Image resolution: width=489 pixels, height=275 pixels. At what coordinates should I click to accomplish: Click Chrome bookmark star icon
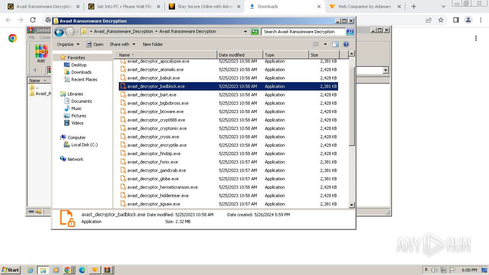coord(441,20)
